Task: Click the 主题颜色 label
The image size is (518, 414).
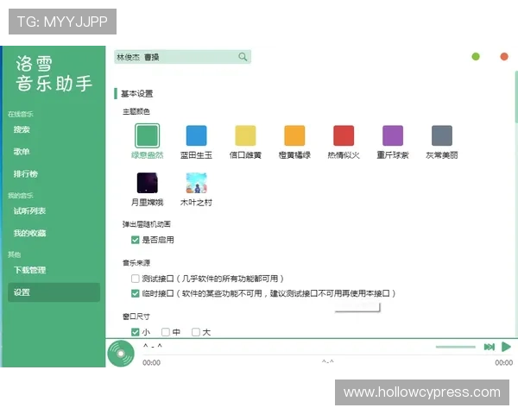Action: click(x=136, y=111)
